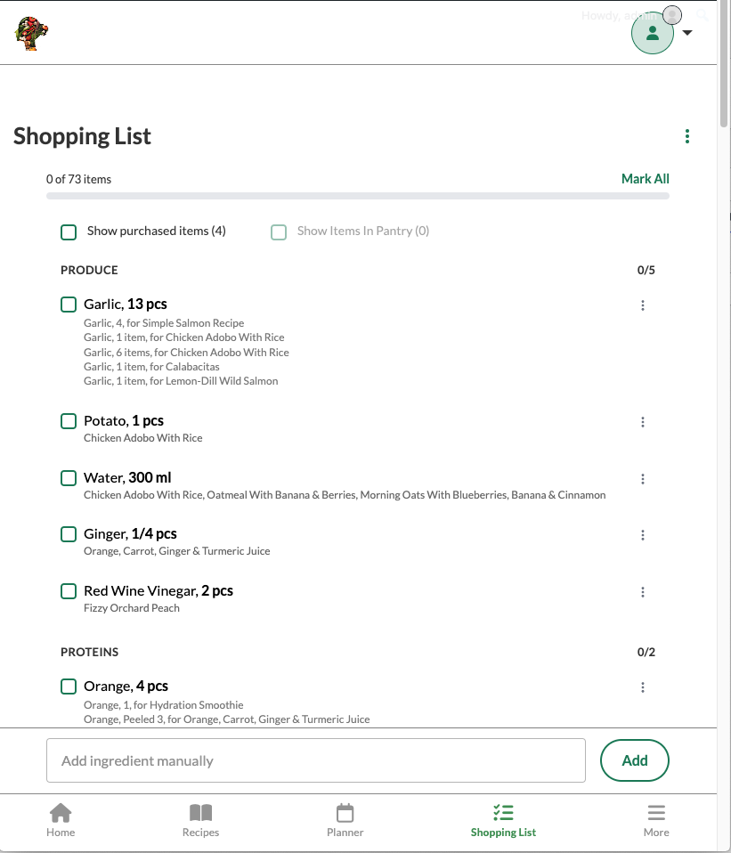Click the items progress bar
This screenshot has height=853, width=731.
tap(357, 196)
